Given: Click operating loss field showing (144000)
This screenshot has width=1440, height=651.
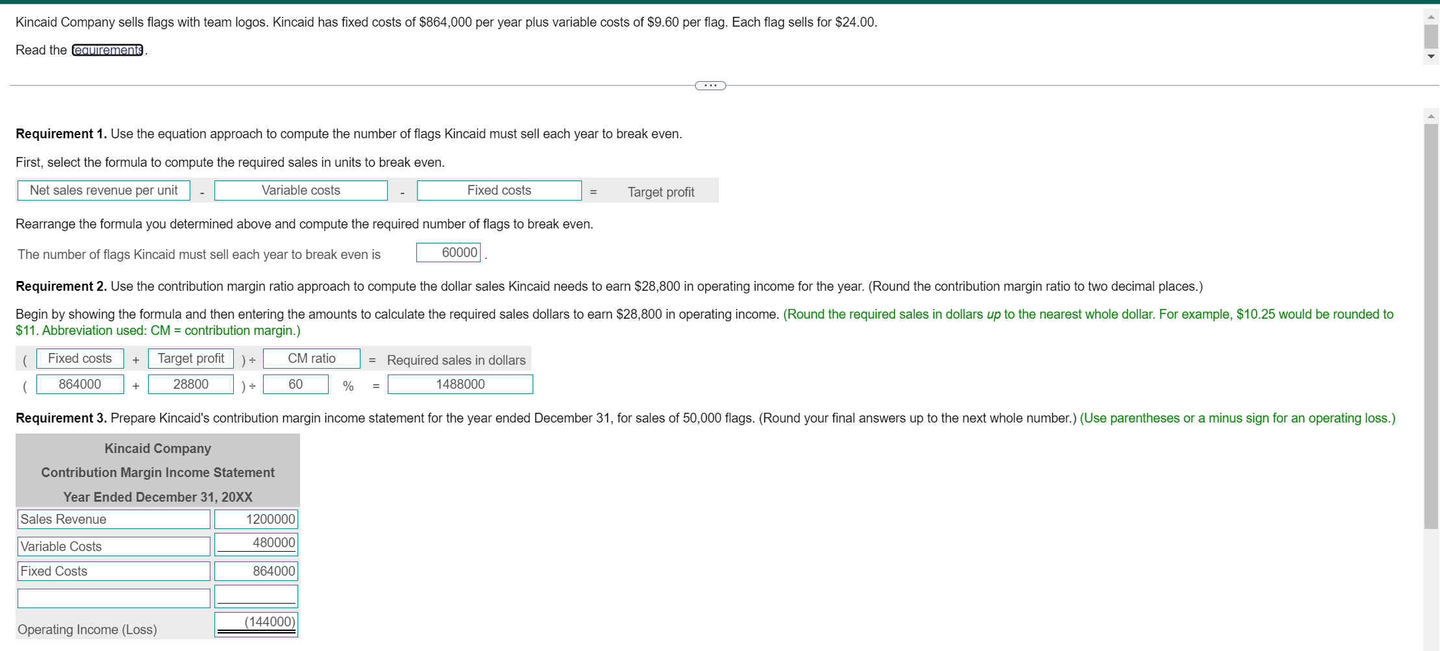Looking at the screenshot, I should pyautogui.click(x=256, y=624).
